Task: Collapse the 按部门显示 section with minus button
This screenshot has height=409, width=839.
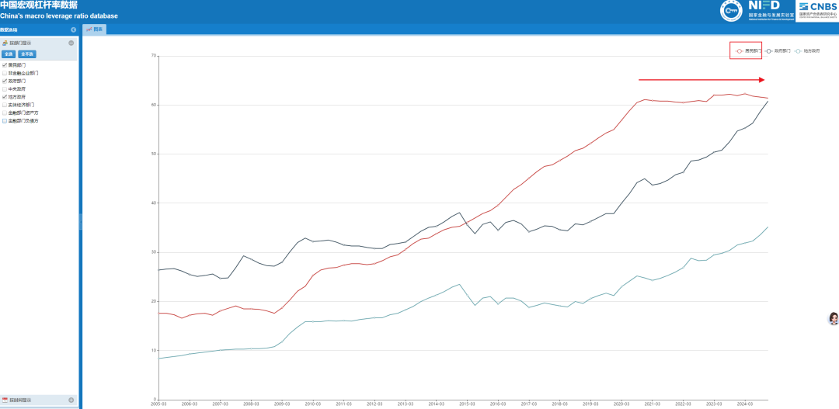Action: point(71,43)
